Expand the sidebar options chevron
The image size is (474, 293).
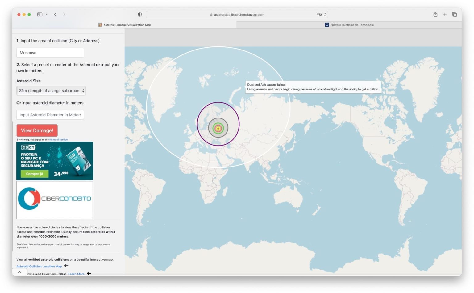click(x=47, y=14)
